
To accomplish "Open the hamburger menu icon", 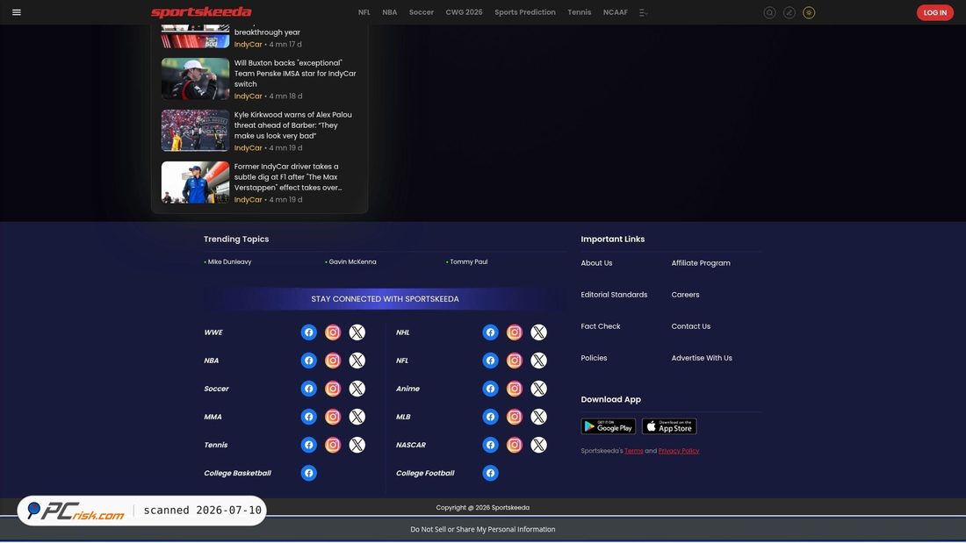I will 17,12.
